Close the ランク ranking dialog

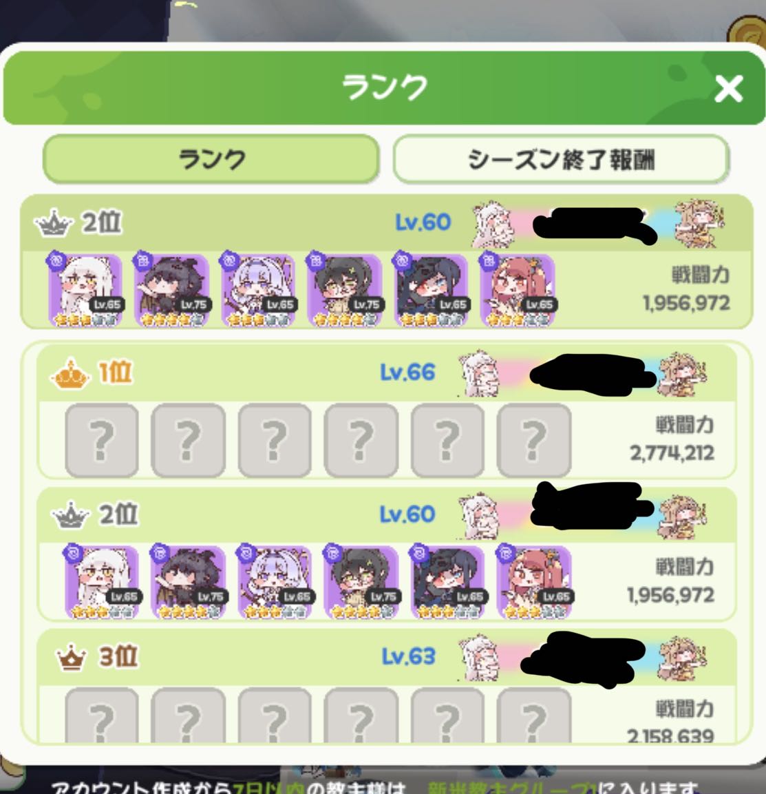pyautogui.click(x=729, y=89)
